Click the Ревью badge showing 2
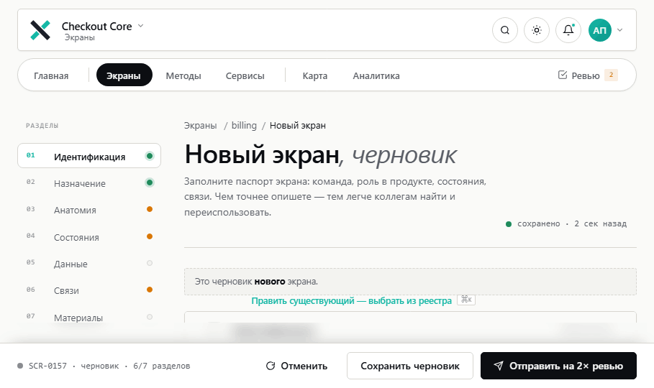654x388 pixels. (611, 75)
